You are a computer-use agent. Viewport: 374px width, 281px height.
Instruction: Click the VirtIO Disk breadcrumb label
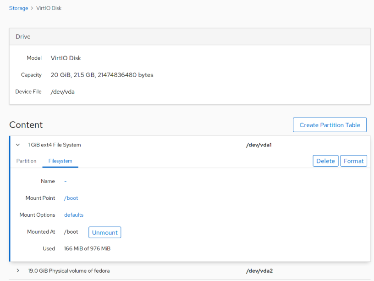click(49, 8)
